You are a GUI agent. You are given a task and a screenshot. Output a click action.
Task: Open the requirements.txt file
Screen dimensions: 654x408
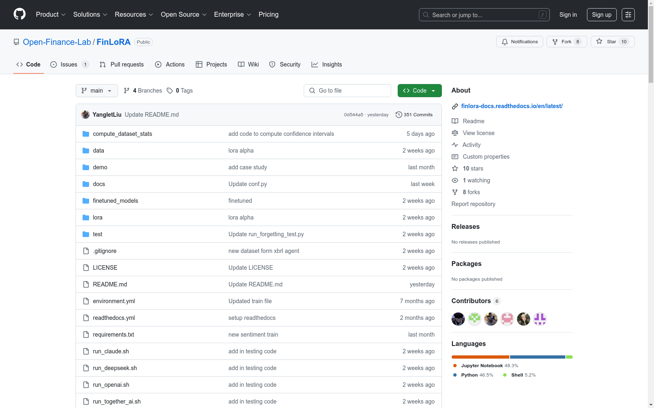(113, 335)
